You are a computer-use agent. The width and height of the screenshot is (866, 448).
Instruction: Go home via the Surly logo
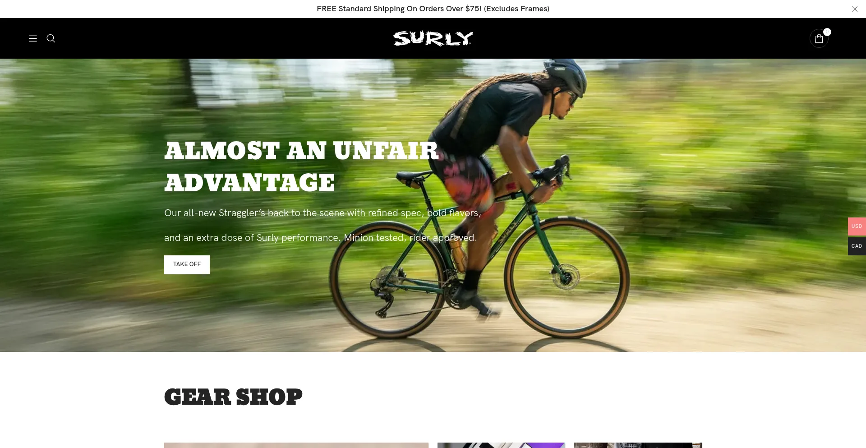433,38
